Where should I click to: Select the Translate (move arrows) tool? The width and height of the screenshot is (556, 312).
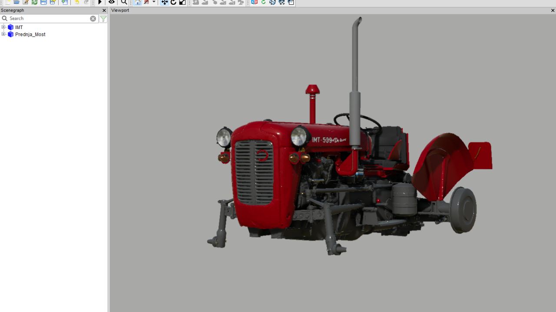[x=164, y=2]
